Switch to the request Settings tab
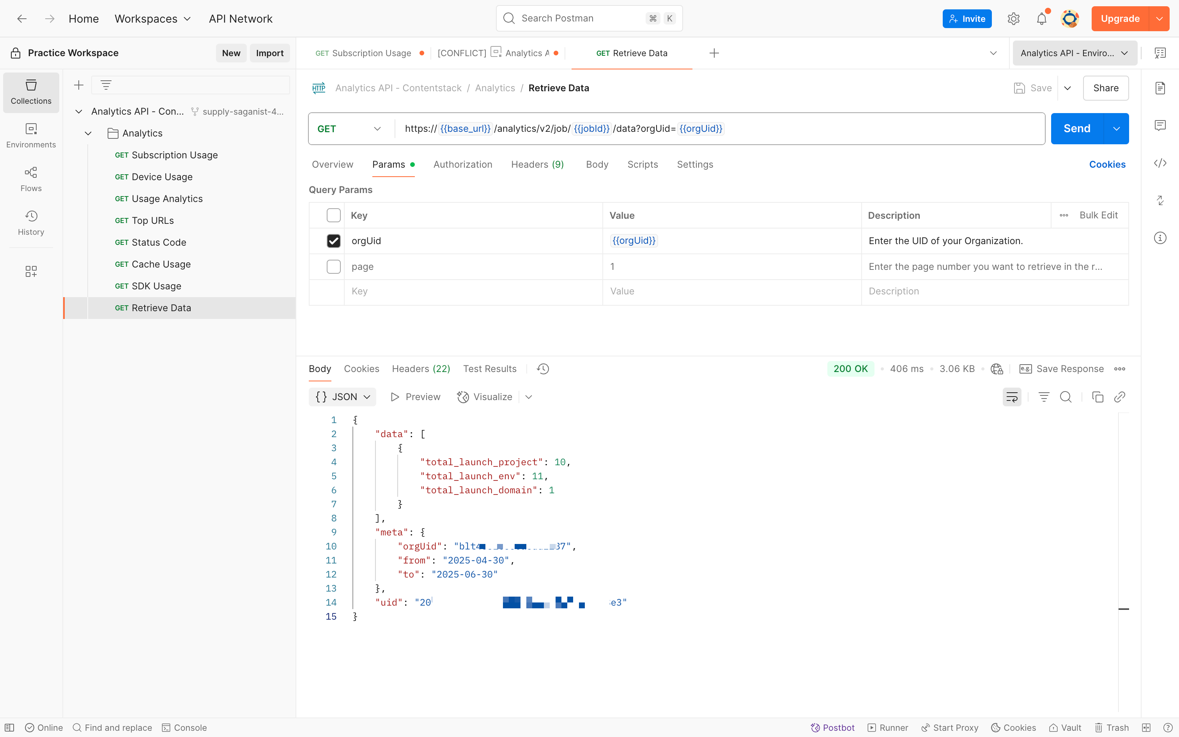Image resolution: width=1179 pixels, height=737 pixels. [695, 165]
